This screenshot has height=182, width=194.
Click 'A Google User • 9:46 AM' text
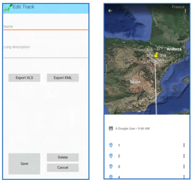pos(132,129)
